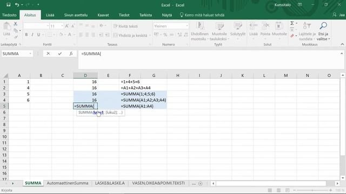The width and height of the screenshot is (346, 194).
Task: Switch to Page Layout view icon
Action: tap(279, 190)
